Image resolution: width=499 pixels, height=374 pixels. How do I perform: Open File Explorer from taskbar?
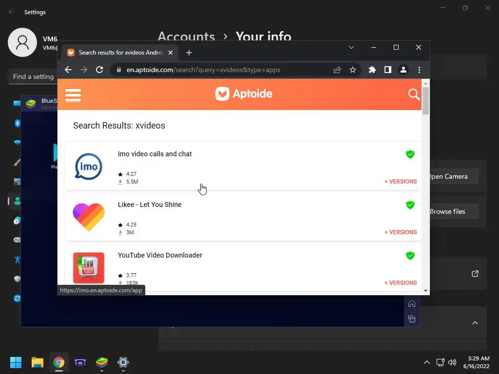(x=37, y=362)
